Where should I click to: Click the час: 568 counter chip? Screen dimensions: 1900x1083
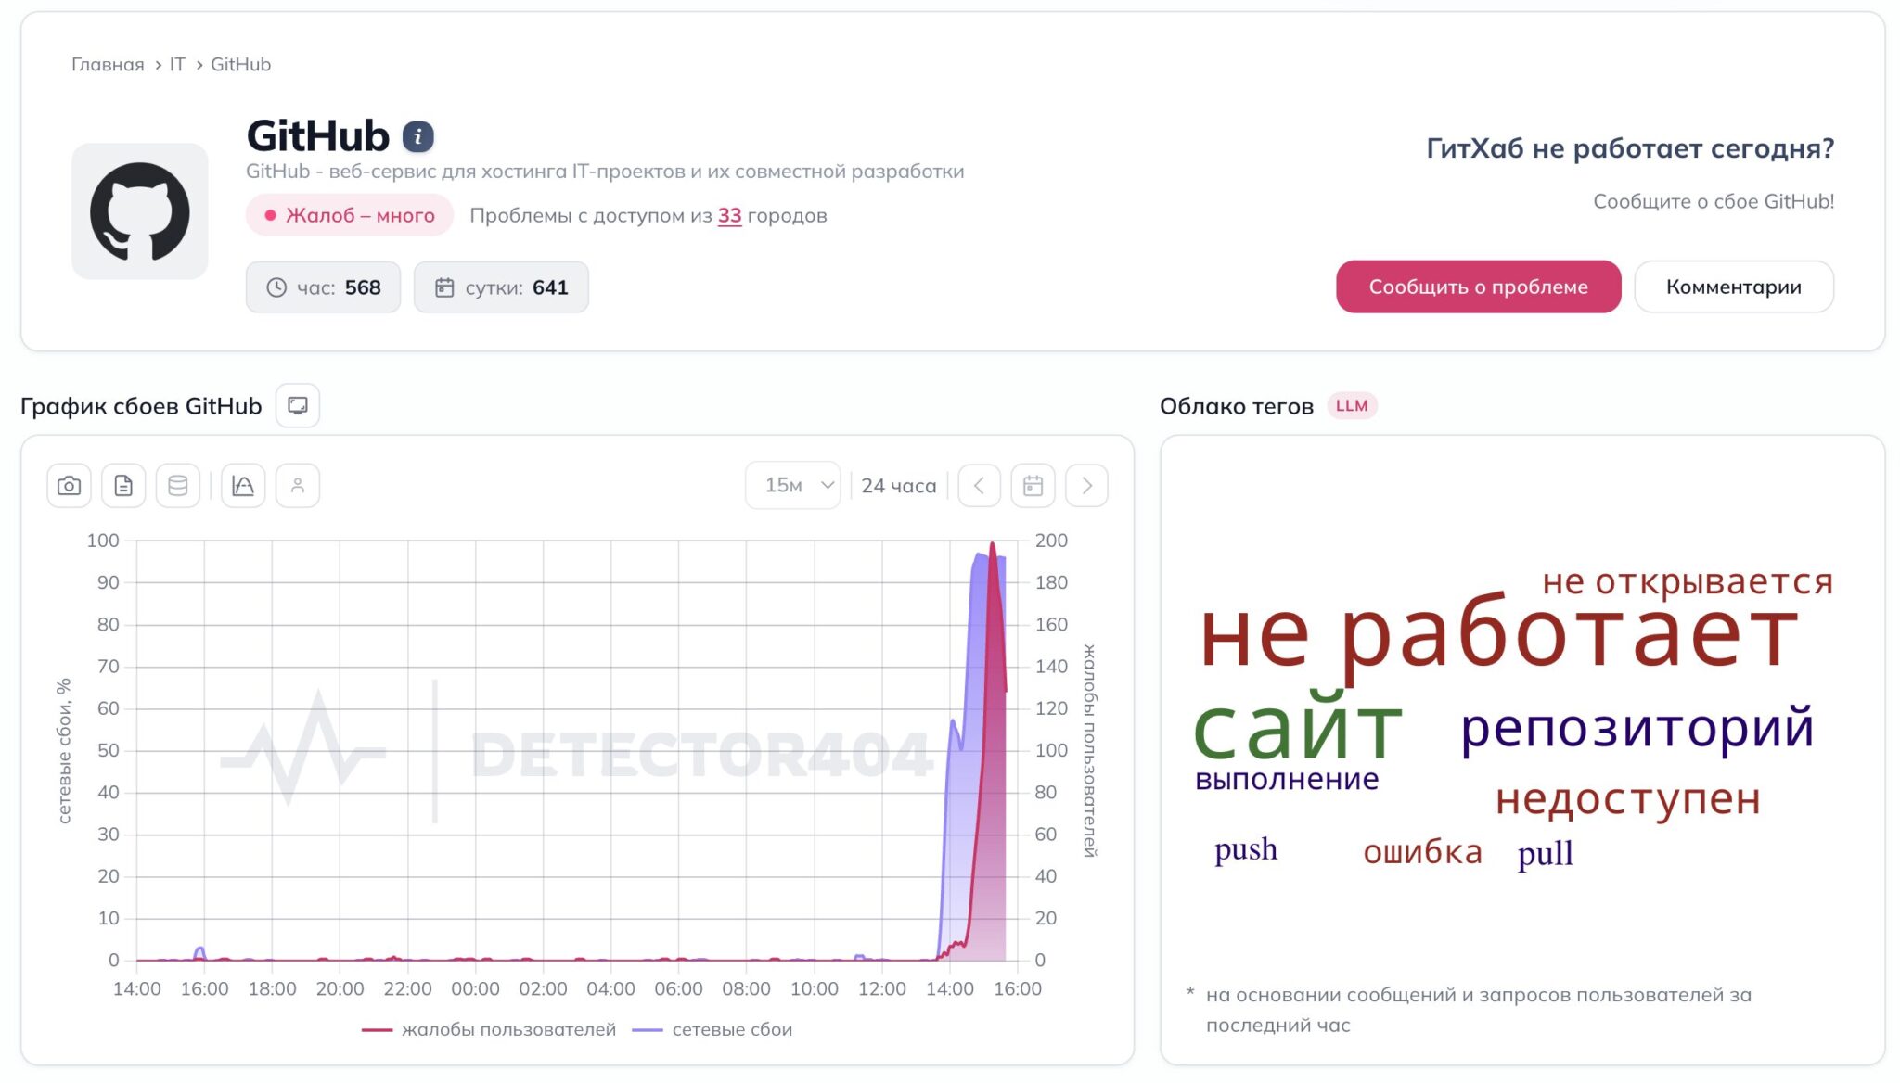pyautogui.click(x=323, y=287)
